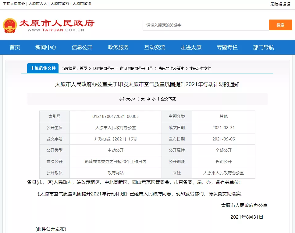The image size is (295, 233).
Task: Open the 政务服务 navigation item
Action: click(118, 47)
